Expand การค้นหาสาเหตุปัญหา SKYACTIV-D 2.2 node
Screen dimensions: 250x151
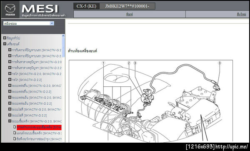click(10, 68)
